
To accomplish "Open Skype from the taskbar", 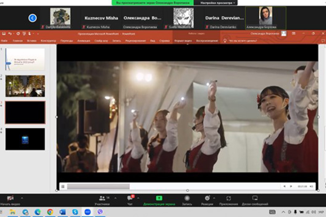I will click(x=75, y=212).
